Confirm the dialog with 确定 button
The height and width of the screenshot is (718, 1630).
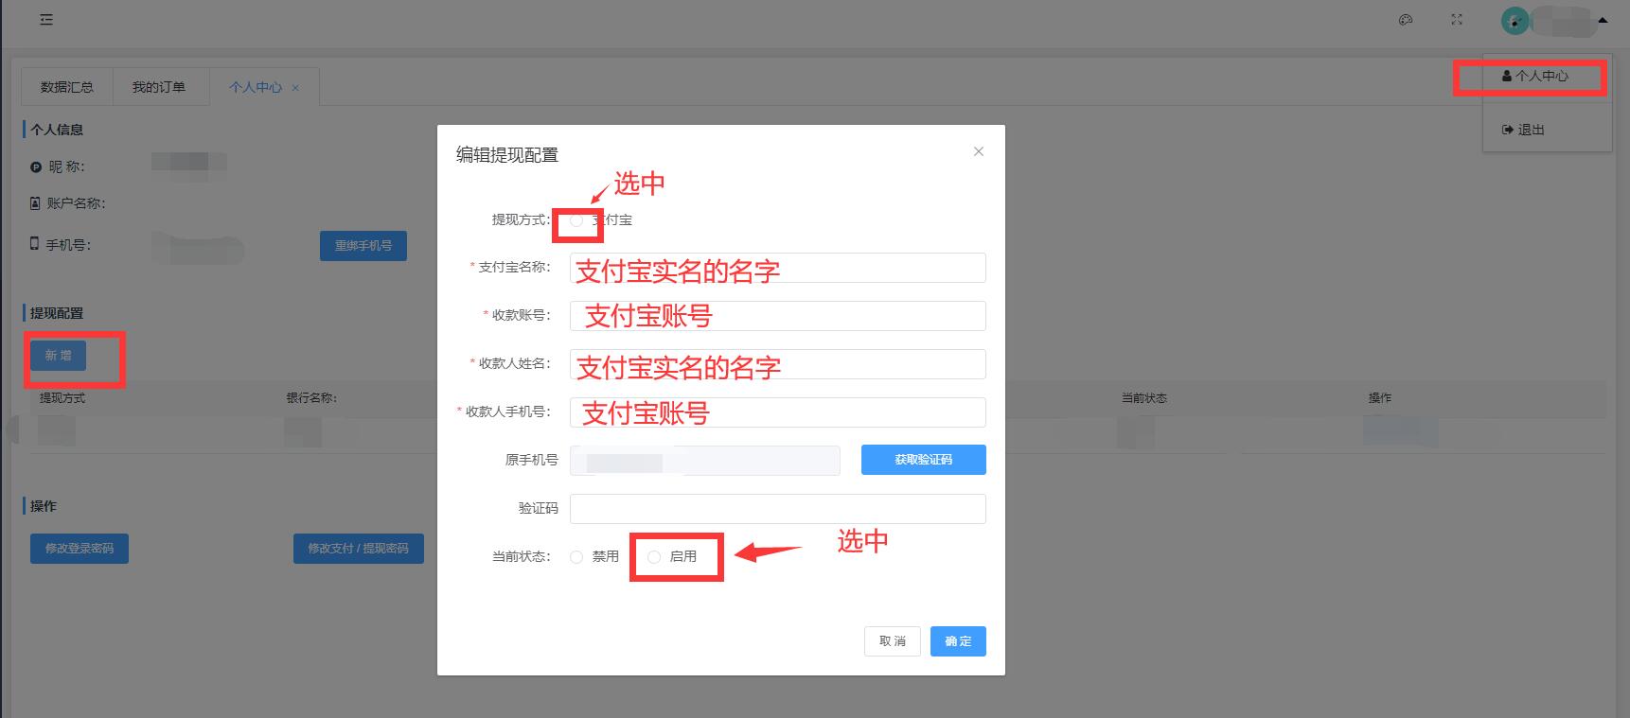(957, 641)
